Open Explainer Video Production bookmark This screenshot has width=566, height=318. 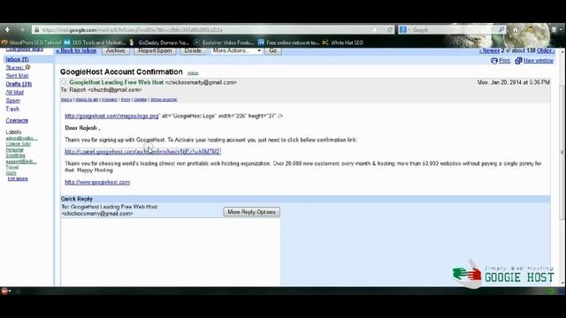point(224,42)
